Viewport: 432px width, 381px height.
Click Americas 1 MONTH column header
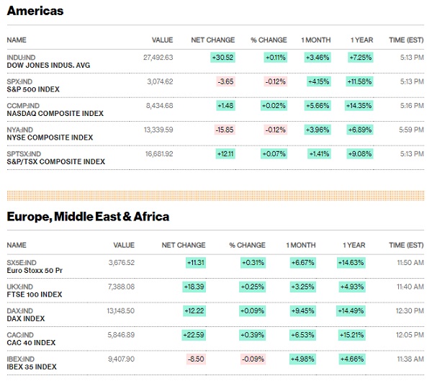click(x=316, y=40)
